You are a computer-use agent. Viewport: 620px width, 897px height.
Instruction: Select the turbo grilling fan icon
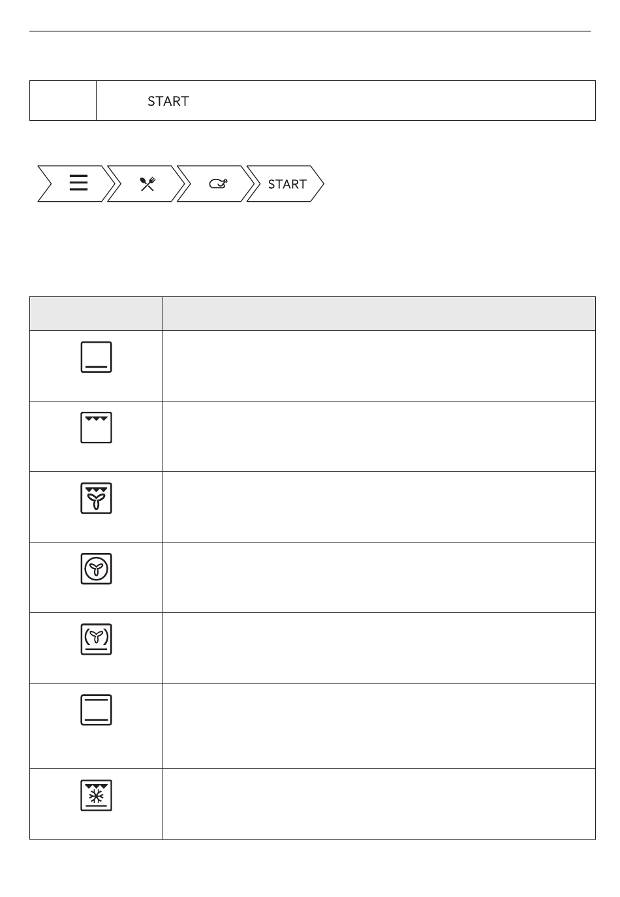pos(97,498)
